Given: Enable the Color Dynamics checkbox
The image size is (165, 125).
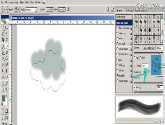Looking at the screenshot, I should click(117, 49).
